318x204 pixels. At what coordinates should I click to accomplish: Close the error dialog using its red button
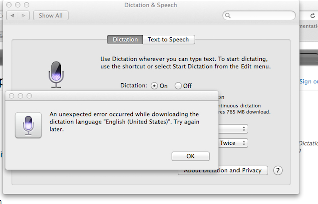point(12,96)
